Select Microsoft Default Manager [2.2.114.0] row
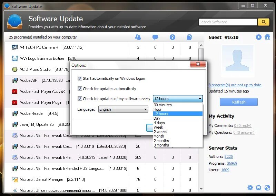The width and height of the screenshot is (276, 196). (x=101, y=179)
